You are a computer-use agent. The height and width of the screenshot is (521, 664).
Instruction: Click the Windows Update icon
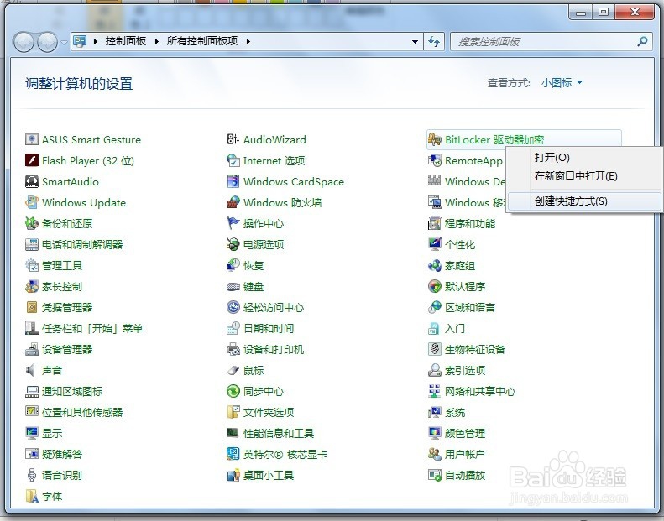32,202
